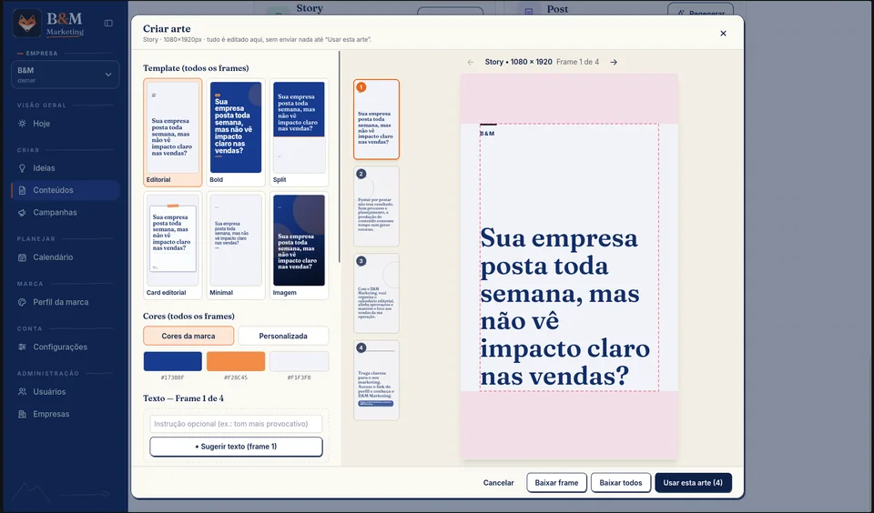The height and width of the screenshot is (513, 874).
Task: Select frame 3 thumbnail
Action: [x=376, y=293]
